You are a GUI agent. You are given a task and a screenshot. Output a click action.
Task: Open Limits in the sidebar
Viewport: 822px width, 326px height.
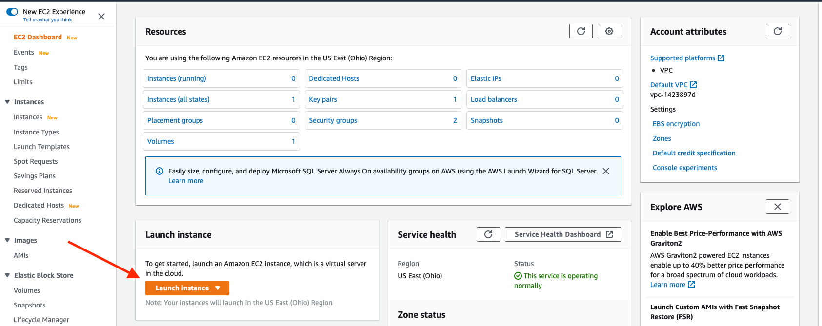pyautogui.click(x=23, y=82)
